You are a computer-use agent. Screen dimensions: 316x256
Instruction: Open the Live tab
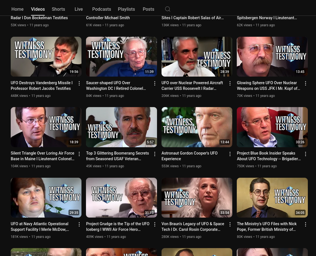[x=79, y=9]
